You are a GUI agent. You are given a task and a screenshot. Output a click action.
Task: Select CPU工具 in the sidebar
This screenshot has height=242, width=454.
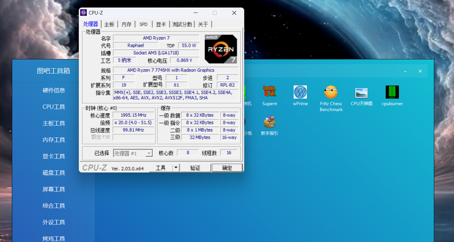click(x=54, y=107)
